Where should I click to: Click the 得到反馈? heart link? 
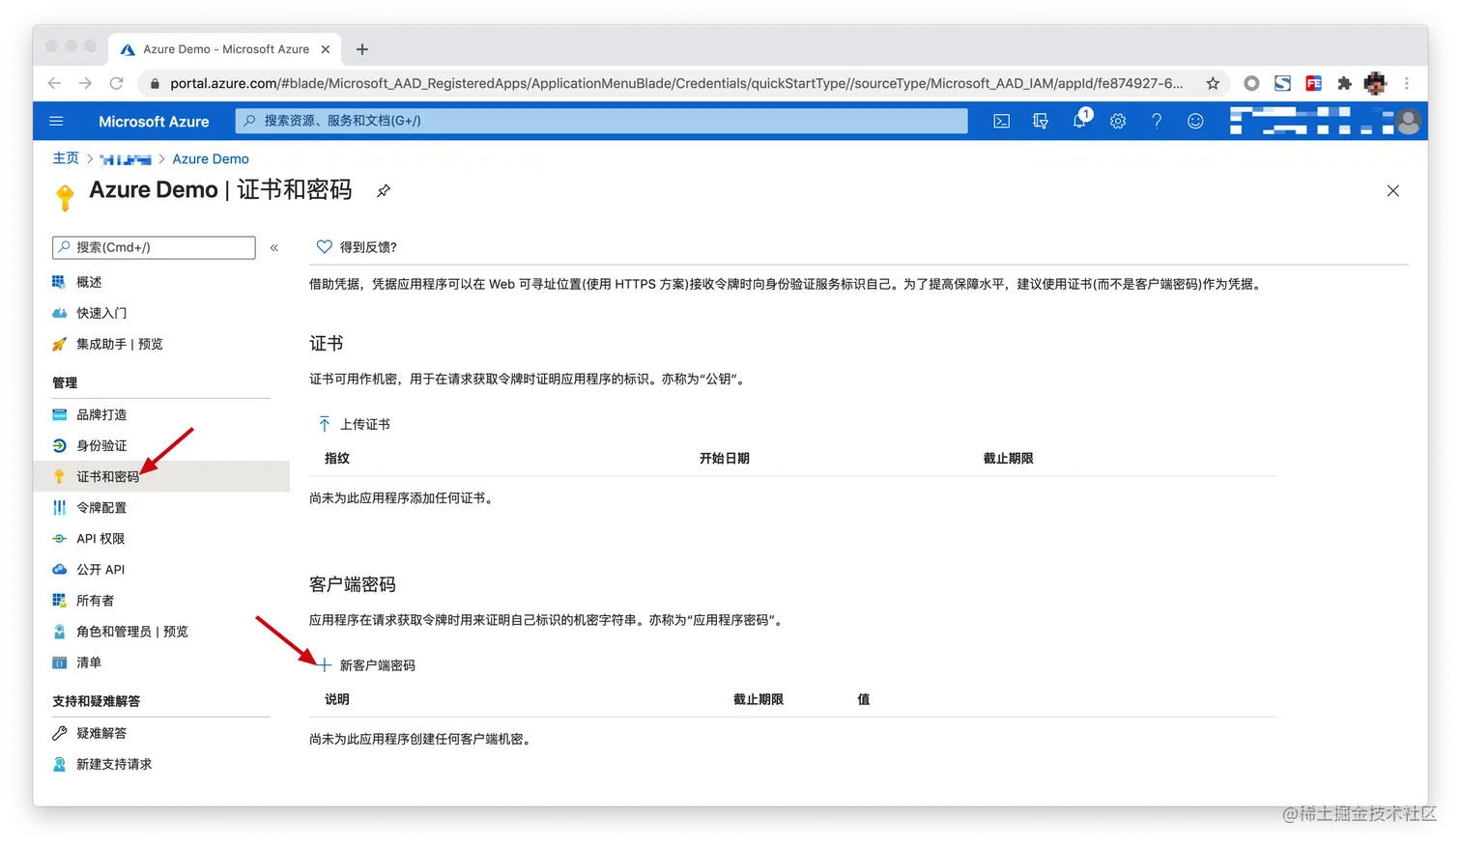click(x=357, y=247)
